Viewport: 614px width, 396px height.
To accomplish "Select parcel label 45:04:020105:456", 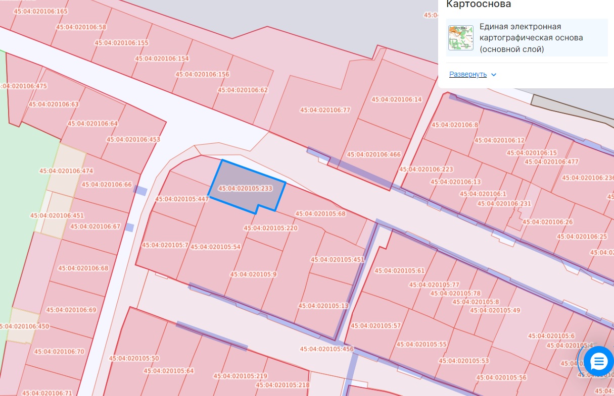I will tap(326, 349).
